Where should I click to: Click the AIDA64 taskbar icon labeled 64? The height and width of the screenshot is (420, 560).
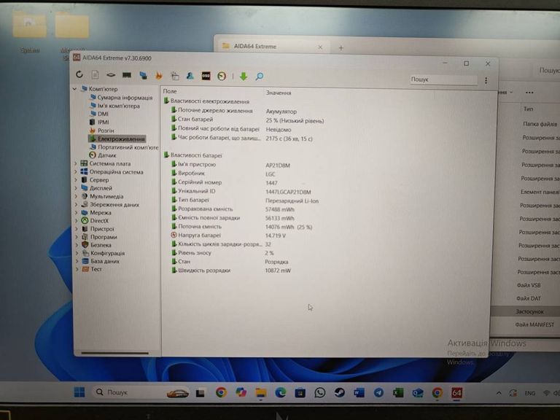(x=456, y=393)
